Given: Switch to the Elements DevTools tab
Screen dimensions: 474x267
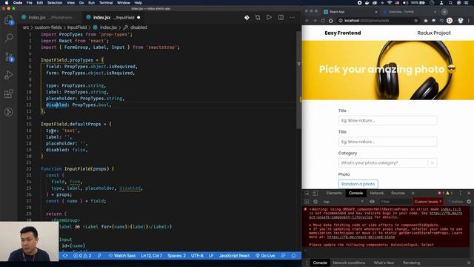Looking at the screenshot, I should point(334,193).
